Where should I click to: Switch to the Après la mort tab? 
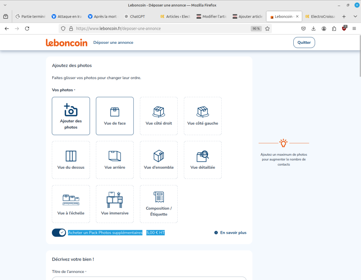click(x=103, y=16)
